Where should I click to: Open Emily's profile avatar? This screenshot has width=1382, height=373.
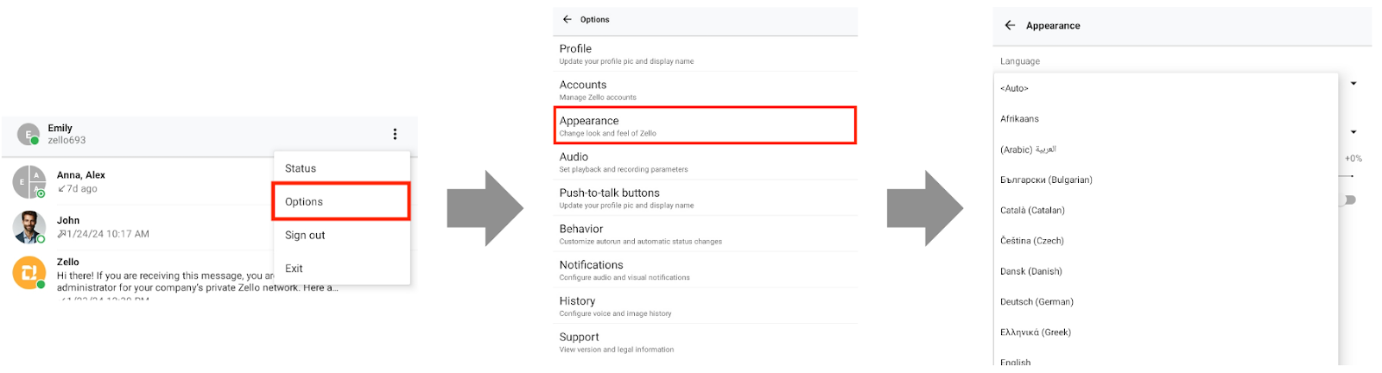point(29,134)
